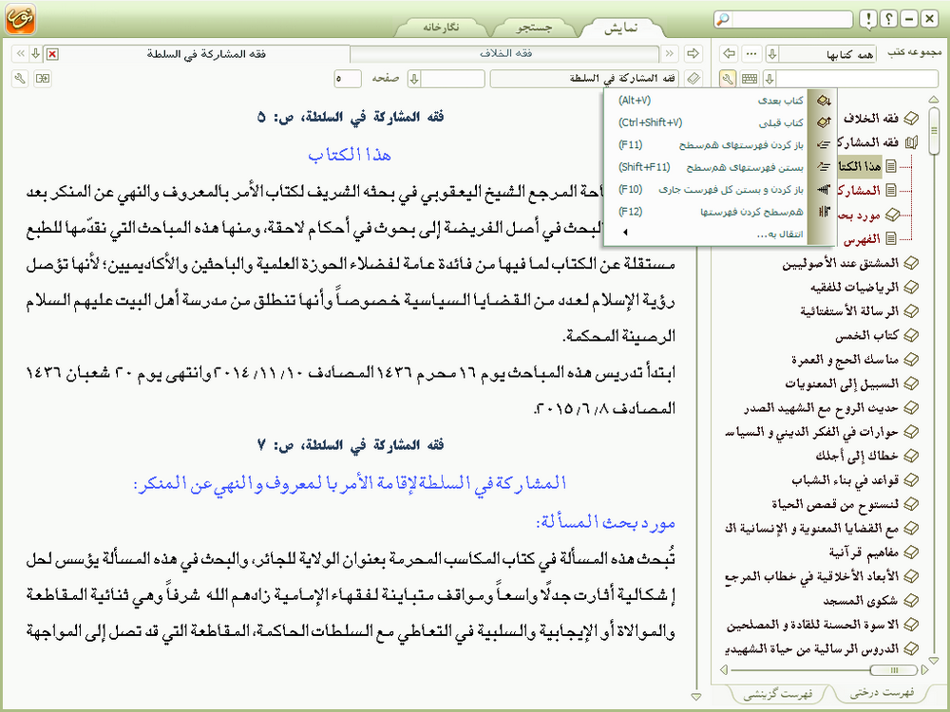Select المشتق عند الأصوليين book
950x712 pixels.
point(840,263)
